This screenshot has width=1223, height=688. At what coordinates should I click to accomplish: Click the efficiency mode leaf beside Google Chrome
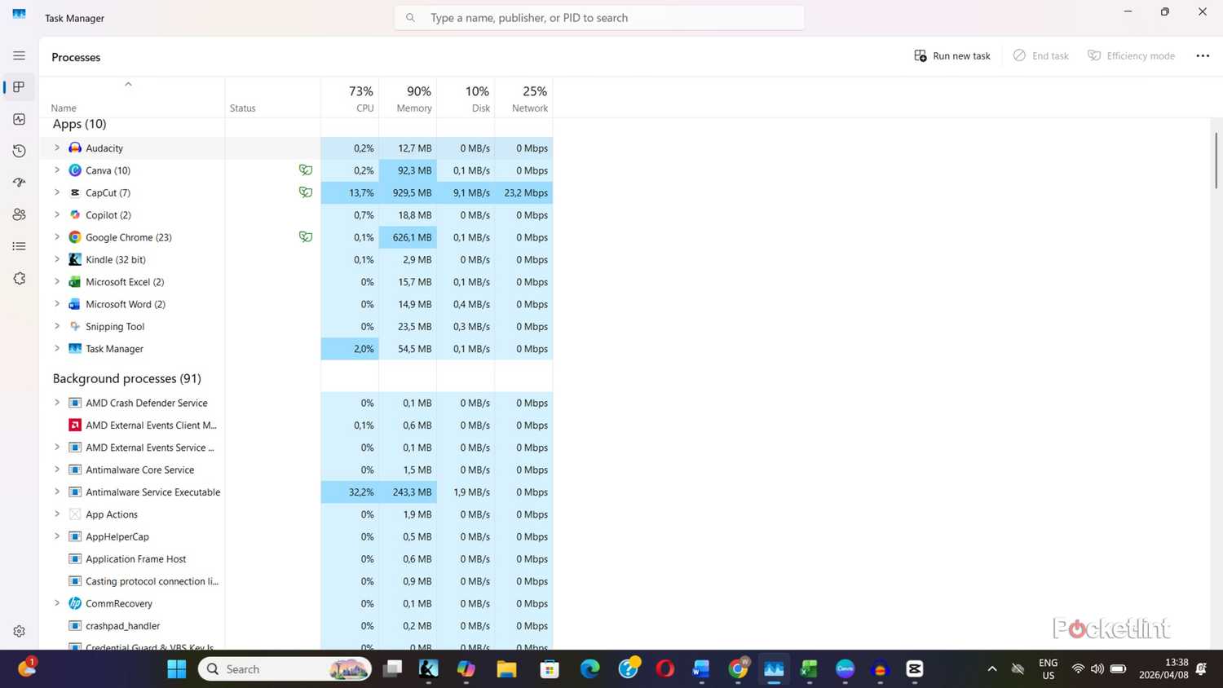click(x=306, y=236)
